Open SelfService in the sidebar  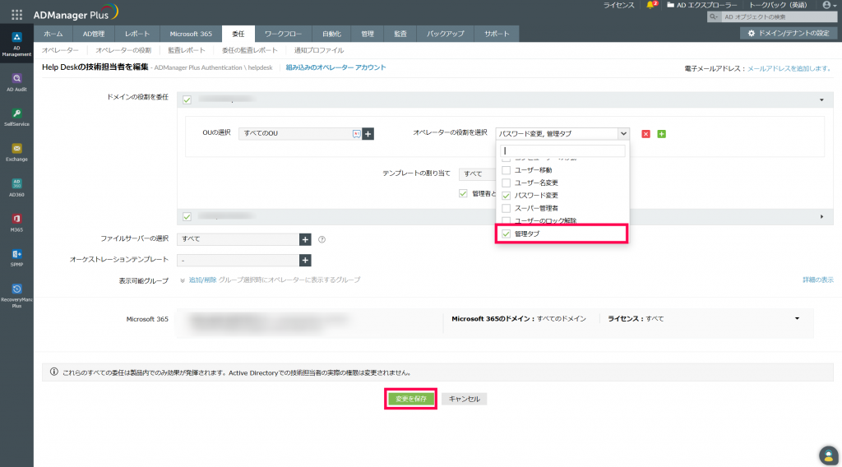[x=16, y=118]
